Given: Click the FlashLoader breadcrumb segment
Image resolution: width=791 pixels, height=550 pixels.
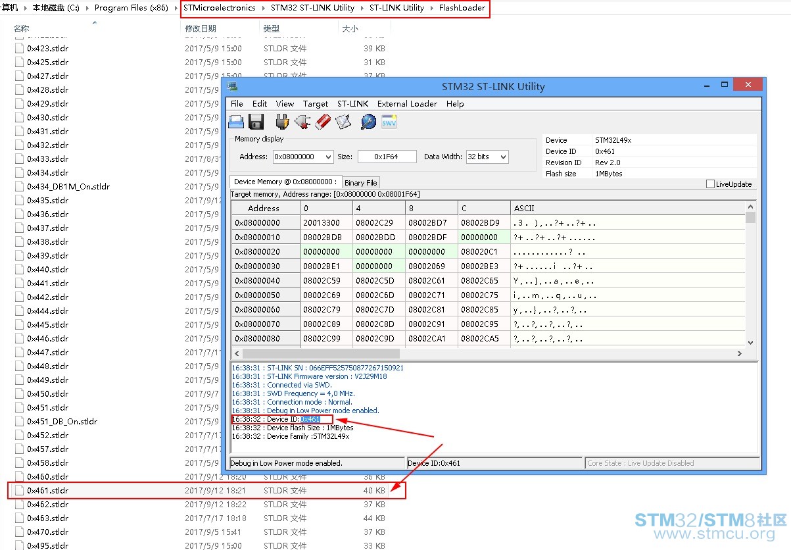Looking at the screenshot, I should point(462,8).
